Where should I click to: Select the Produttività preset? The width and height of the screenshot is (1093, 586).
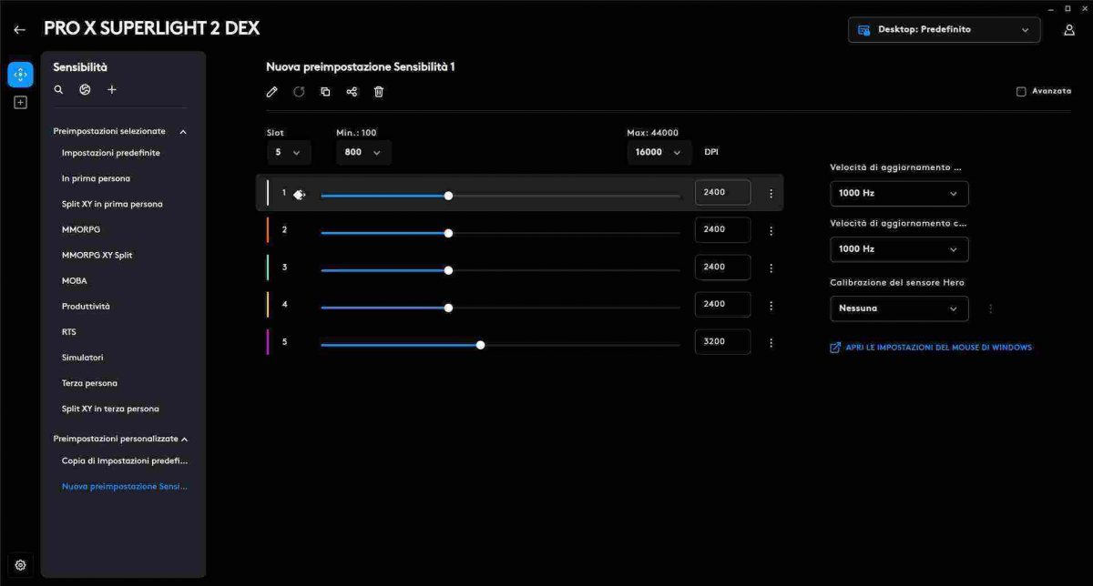tap(86, 307)
